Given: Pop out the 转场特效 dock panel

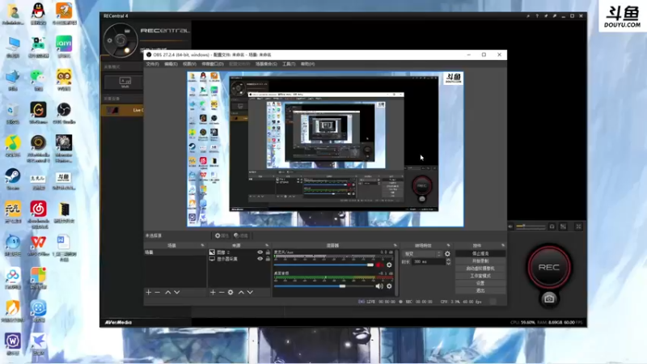Looking at the screenshot, I should tap(449, 246).
